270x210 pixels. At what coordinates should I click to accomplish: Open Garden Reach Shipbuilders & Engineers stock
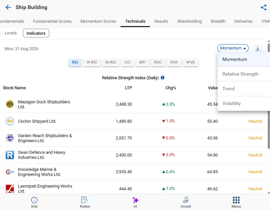tap(45, 138)
